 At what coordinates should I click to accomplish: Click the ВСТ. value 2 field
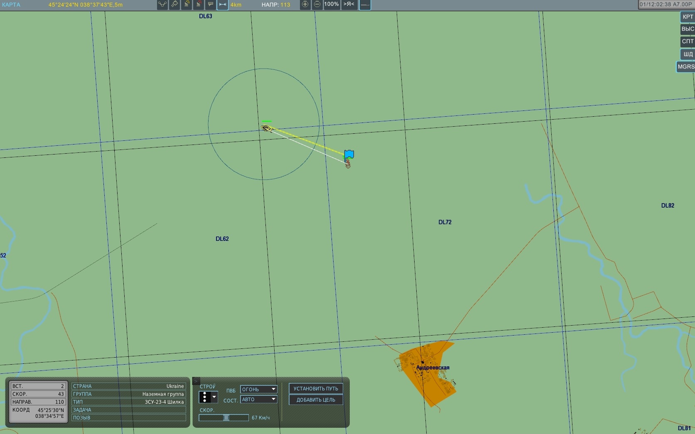click(38, 386)
